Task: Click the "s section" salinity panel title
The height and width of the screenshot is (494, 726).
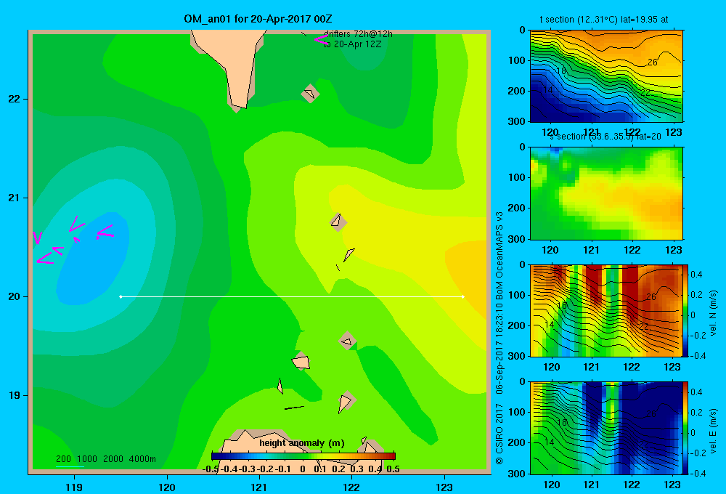Action: pos(605,137)
